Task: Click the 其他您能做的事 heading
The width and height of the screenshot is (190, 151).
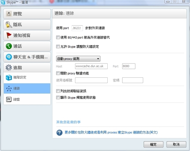Action: [68, 122]
